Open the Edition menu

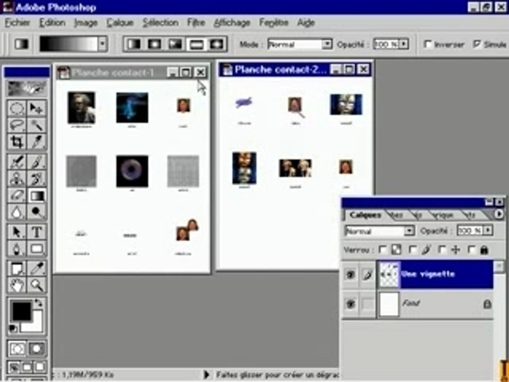click(52, 23)
